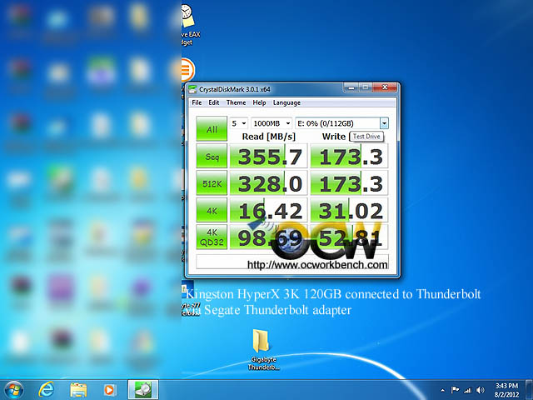This screenshot has width=533, height=400.
Task: Select the Seq write result 173.3
Action: (x=349, y=156)
